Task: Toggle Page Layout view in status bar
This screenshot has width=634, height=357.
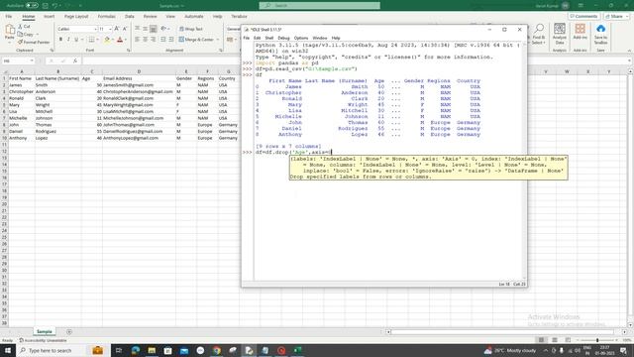Action: click(x=555, y=340)
